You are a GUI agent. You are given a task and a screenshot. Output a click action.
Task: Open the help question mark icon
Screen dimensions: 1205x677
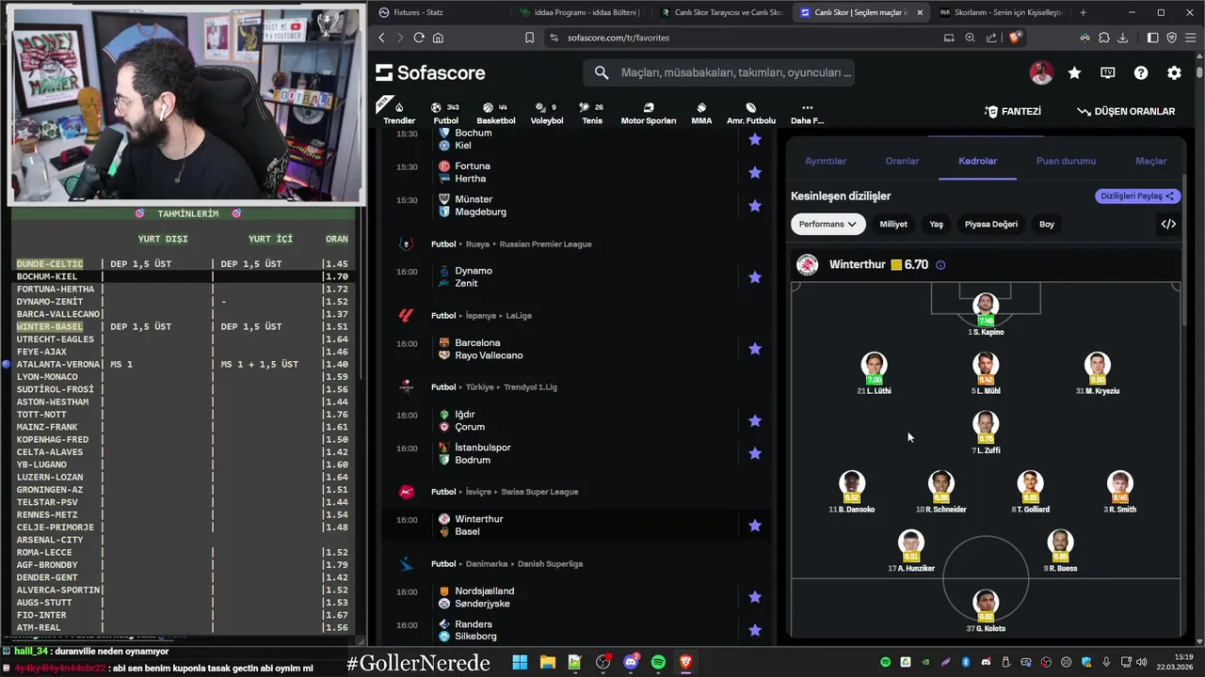[x=1141, y=72]
